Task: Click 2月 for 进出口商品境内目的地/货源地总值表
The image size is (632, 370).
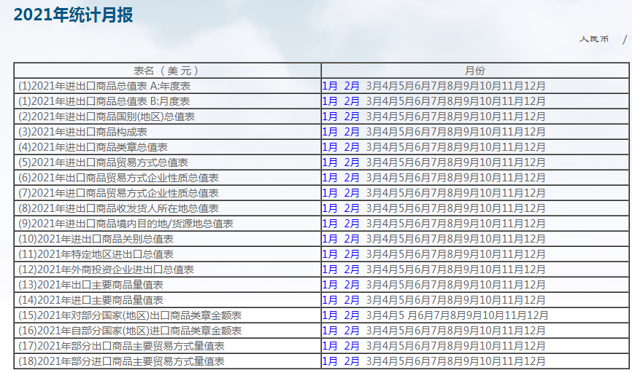Action: (x=352, y=224)
